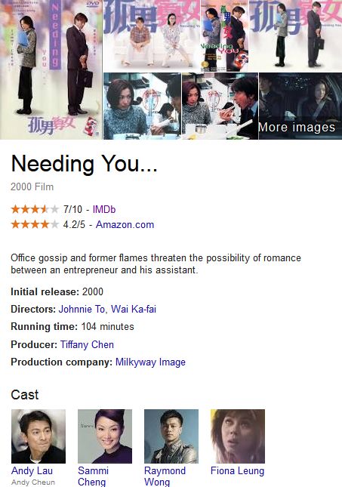Open the still of woman in gray sweater
This screenshot has width=342, height=487.
click(x=142, y=106)
